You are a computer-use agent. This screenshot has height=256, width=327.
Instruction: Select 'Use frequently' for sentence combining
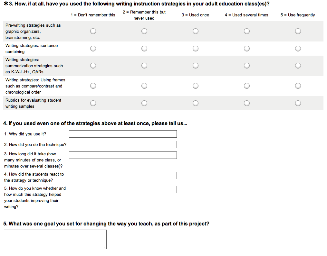point(298,49)
